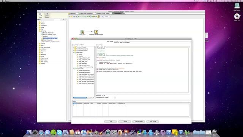Click the Cancel button in script dialog
This screenshot has height=137, width=243.
point(125,121)
